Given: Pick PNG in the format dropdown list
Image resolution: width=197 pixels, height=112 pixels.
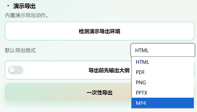Looking at the screenshot, I should pyautogui.click(x=163, y=83).
